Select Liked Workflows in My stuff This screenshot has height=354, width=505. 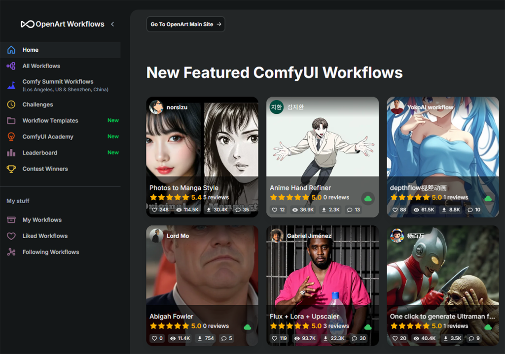tap(45, 236)
